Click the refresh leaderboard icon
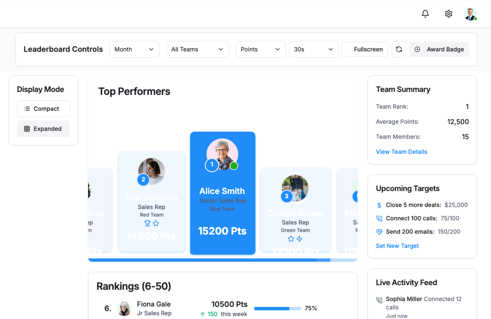Image resolution: width=491 pixels, height=319 pixels. pos(399,49)
